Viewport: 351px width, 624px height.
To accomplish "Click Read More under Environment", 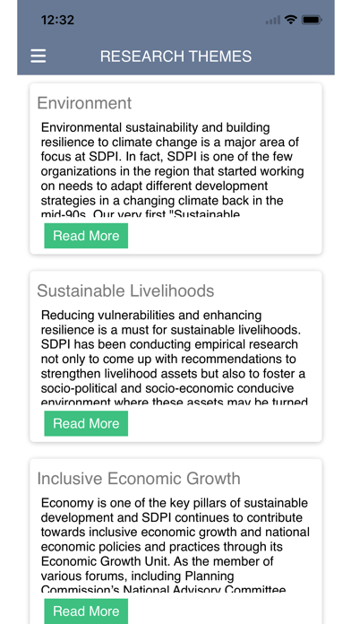I will [x=86, y=236].
